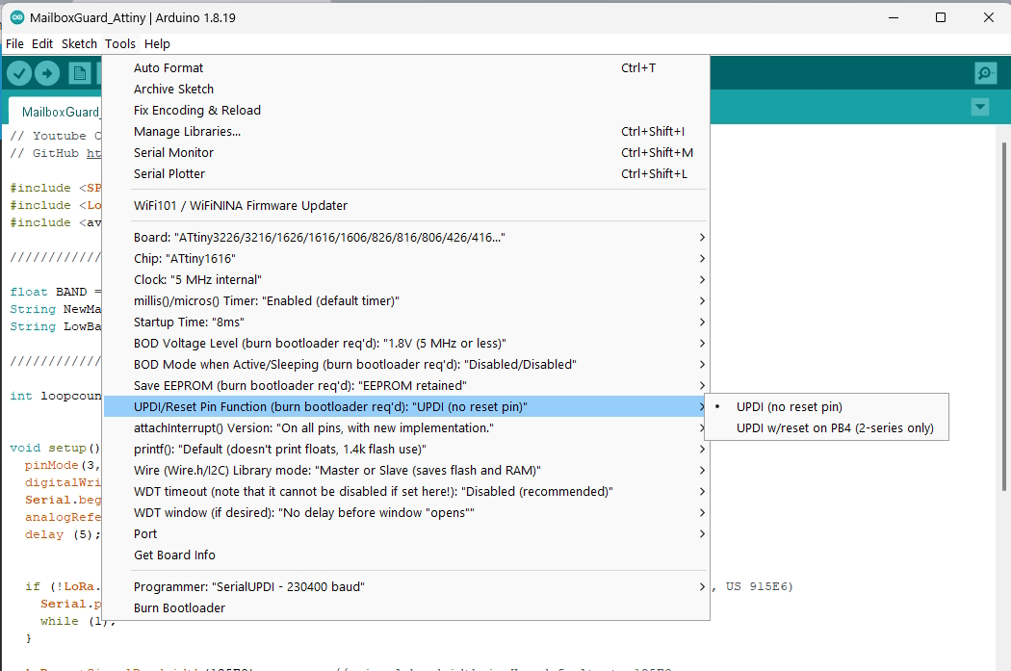Open the sketch tab list dropdown arrow
The width and height of the screenshot is (1011, 671).
point(980,107)
